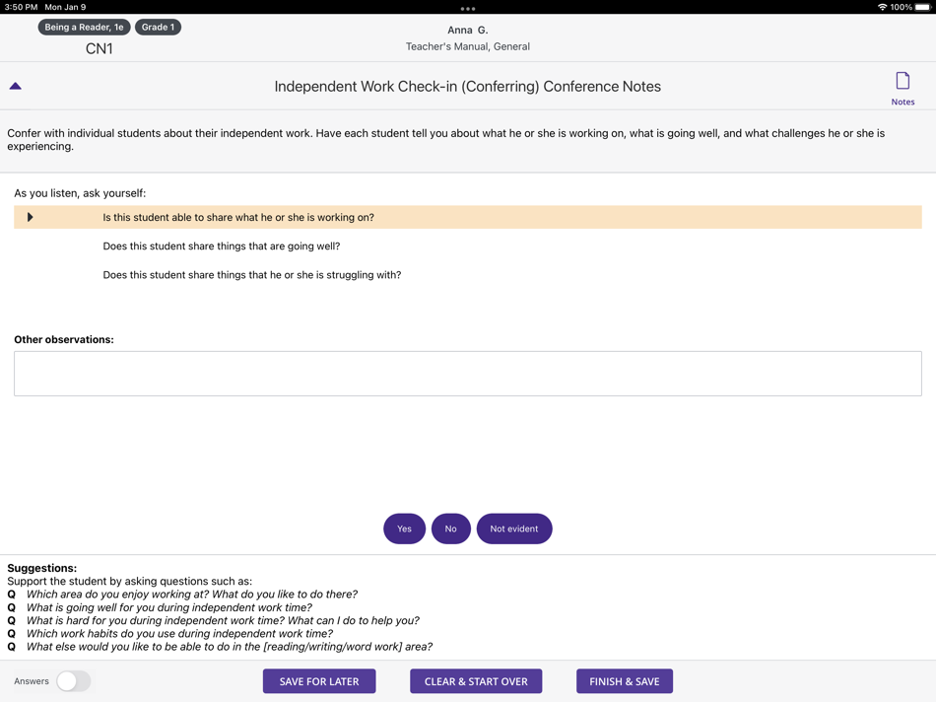Click the No button

click(450, 528)
